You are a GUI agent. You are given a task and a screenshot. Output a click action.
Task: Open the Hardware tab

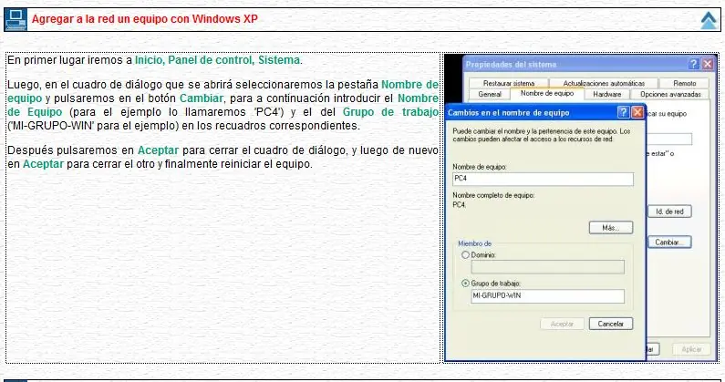coord(606,94)
